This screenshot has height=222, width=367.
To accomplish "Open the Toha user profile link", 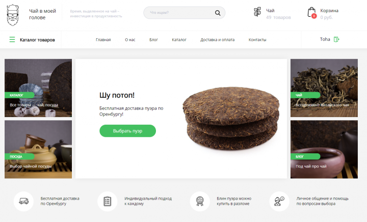I will pos(325,39).
